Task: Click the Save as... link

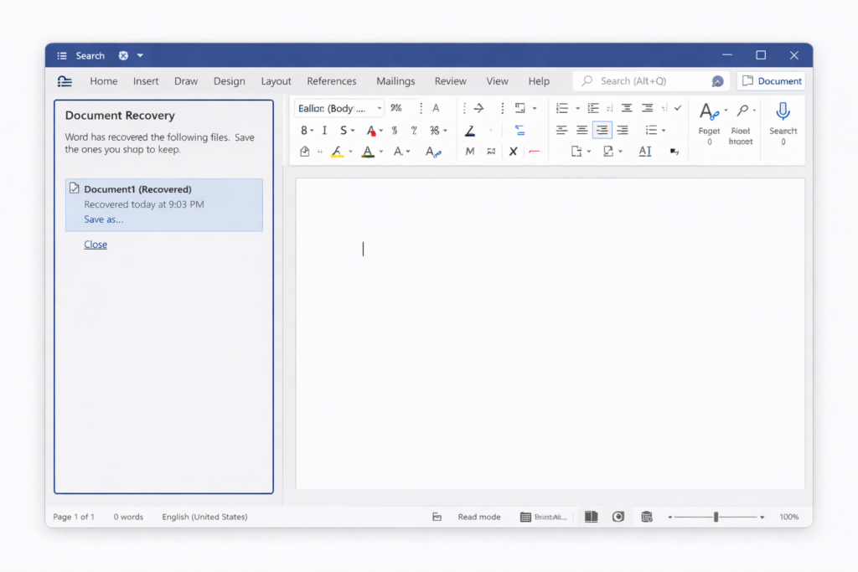Action: tap(103, 219)
